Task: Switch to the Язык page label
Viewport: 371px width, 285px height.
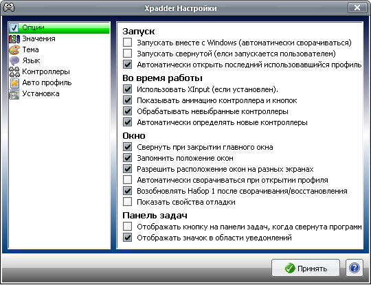Action: click(31, 61)
